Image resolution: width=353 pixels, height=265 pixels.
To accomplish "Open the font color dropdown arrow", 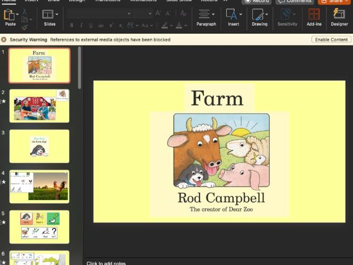I will 186,26.
